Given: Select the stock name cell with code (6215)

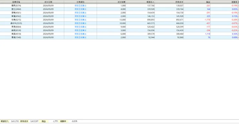Looking at the screenshot, I should [x=16, y=20].
